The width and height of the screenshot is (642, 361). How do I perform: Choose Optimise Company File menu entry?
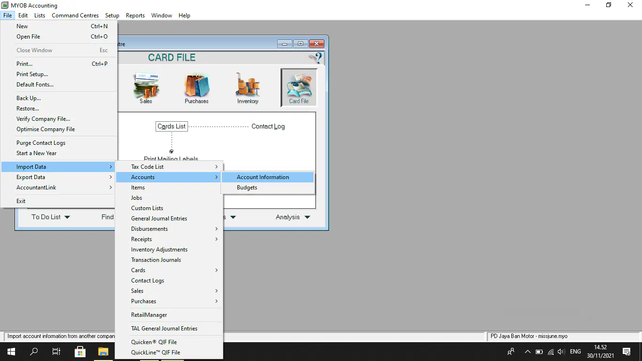59,129
